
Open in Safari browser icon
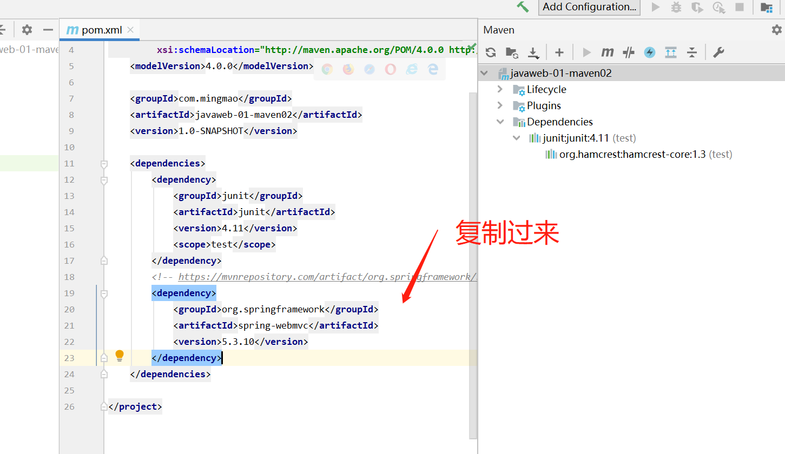tap(370, 69)
